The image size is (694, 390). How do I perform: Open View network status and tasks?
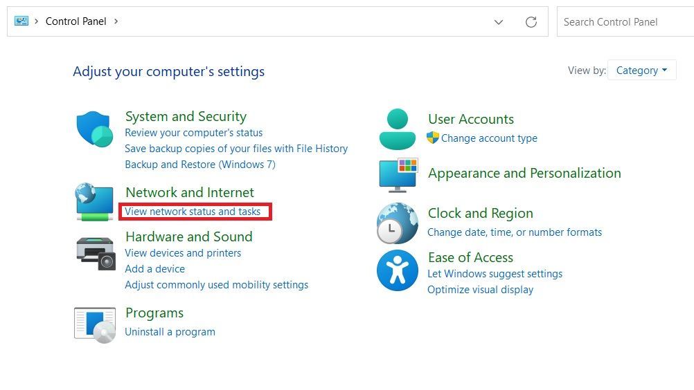tap(193, 212)
